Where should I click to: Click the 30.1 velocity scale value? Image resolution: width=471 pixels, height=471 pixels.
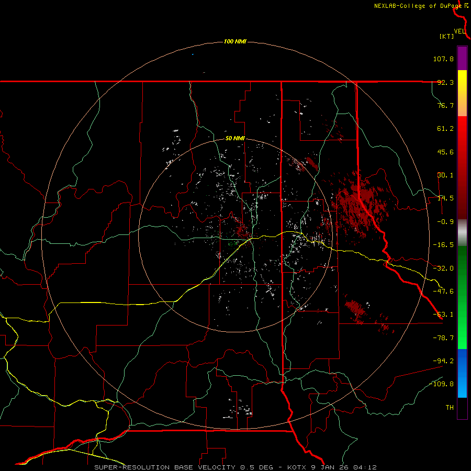click(x=445, y=175)
